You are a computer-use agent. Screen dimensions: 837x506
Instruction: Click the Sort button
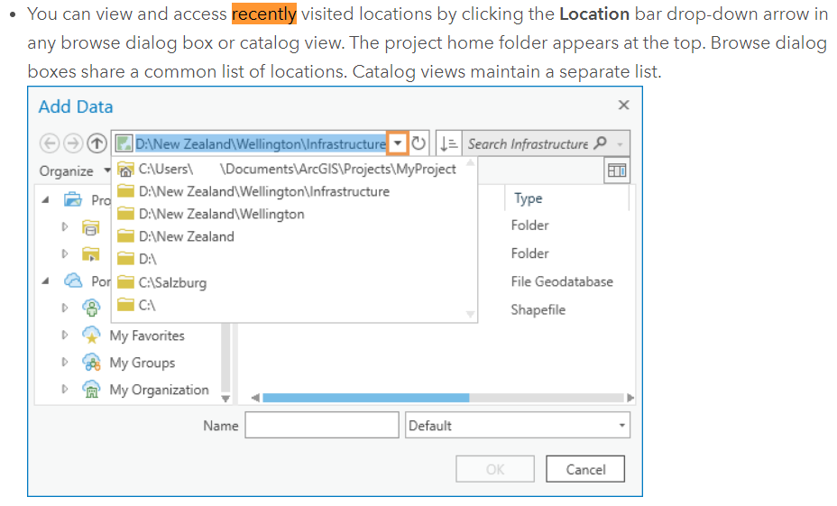point(448,144)
